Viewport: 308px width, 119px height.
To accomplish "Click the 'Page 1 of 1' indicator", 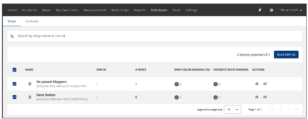I will pyautogui.click(x=255, y=109).
